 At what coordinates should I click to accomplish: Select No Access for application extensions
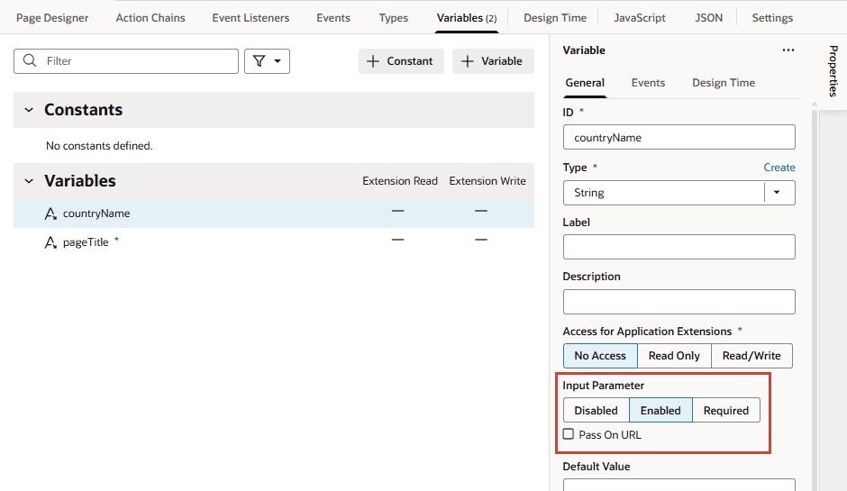tap(600, 356)
